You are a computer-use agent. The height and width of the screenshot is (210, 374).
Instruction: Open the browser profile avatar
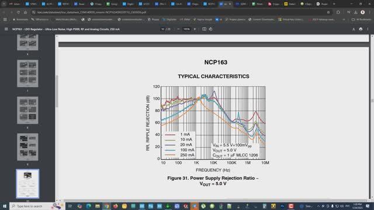(x=362, y=12)
